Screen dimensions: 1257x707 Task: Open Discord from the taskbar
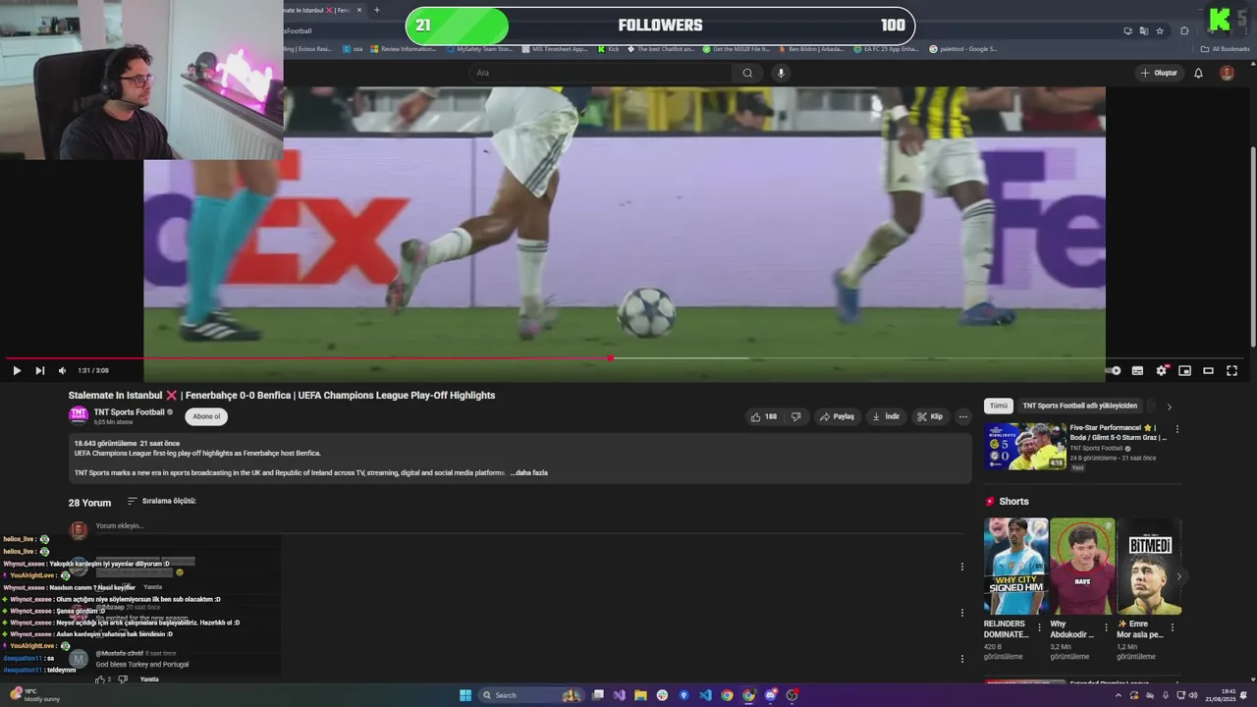pyautogui.click(x=771, y=695)
